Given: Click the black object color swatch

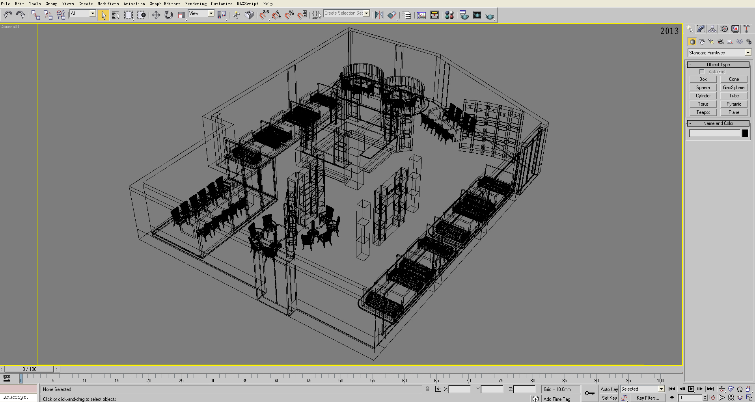Looking at the screenshot, I should point(745,133).
